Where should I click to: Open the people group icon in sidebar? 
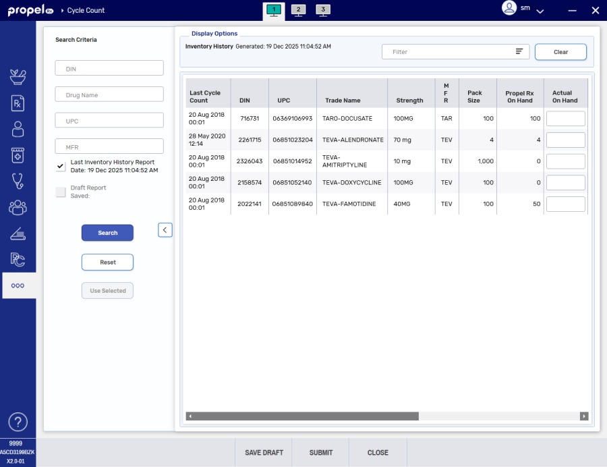(x=18, y=207)
